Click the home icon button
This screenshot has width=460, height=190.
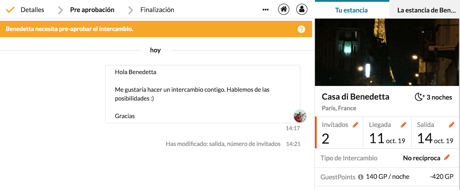(x=283, y=9)
